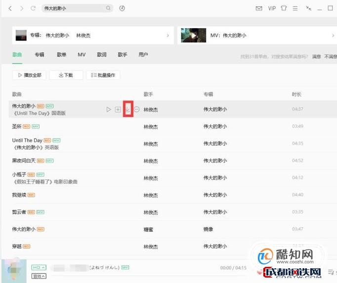
Task: Select the song title 我继续
Action: click(x=19, y=195)
